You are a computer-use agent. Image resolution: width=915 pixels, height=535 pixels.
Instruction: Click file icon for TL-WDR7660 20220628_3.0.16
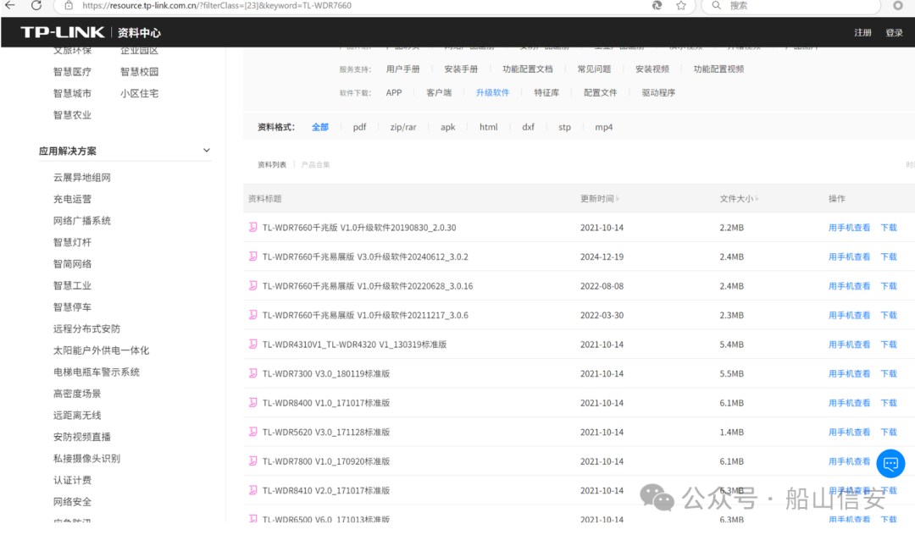click(x=252, y=285)
